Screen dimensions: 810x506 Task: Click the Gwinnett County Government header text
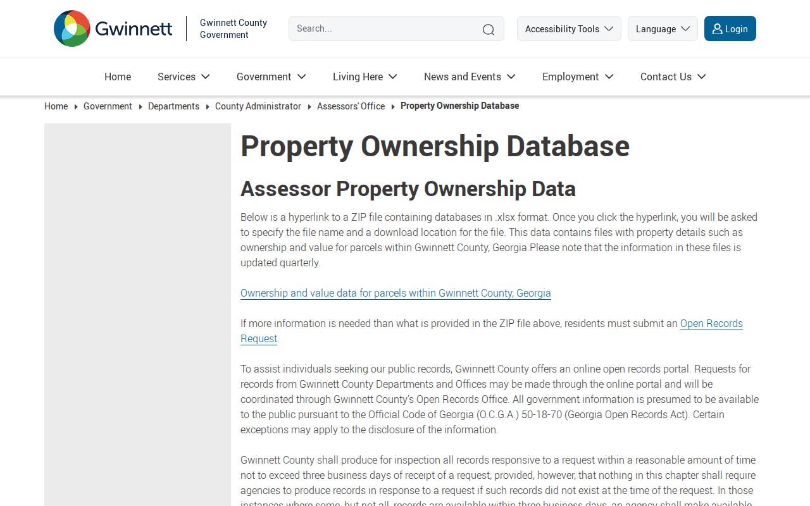click(x=234, y=28)
